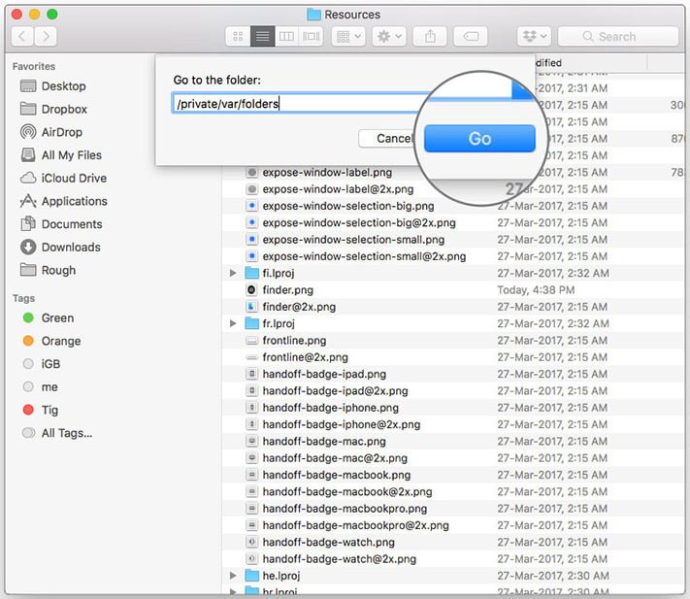The width and height of the screenshot is (690, 599).
Task: Click the Edit Tags toolbar icon
Action: pos(471,37)
